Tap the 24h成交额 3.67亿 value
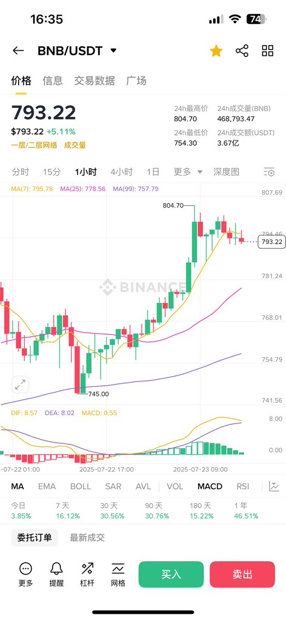 [228, 143]
